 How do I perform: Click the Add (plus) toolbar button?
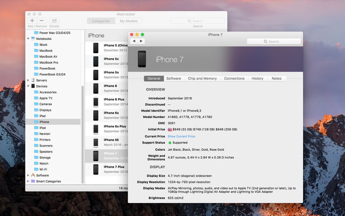32,21
